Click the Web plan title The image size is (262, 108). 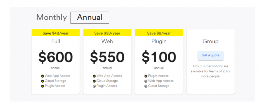(x=107, y=41)
